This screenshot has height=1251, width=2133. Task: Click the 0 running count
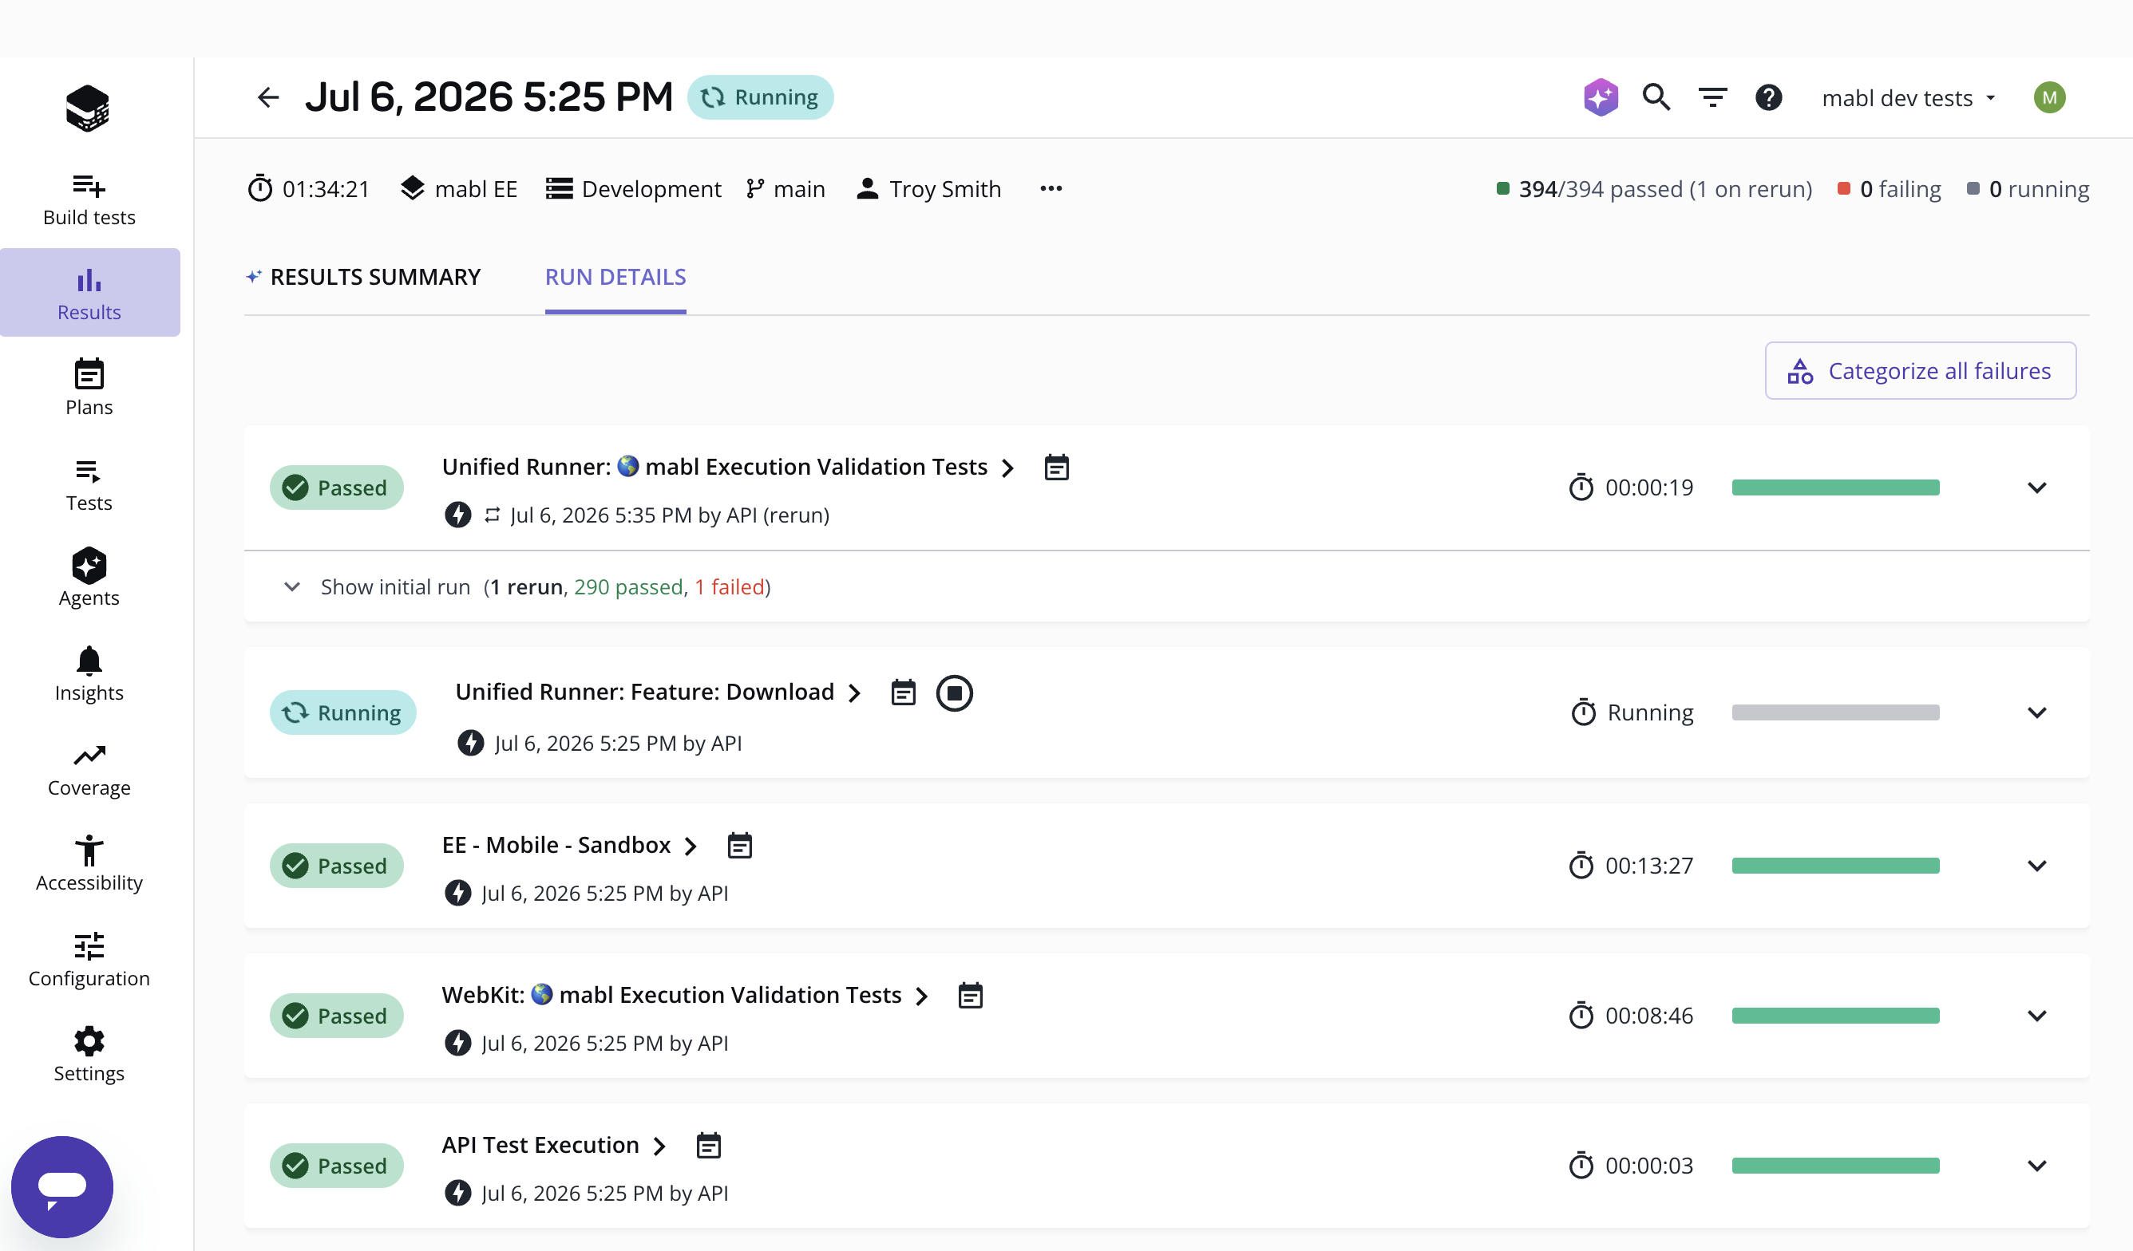[2028, 187]
